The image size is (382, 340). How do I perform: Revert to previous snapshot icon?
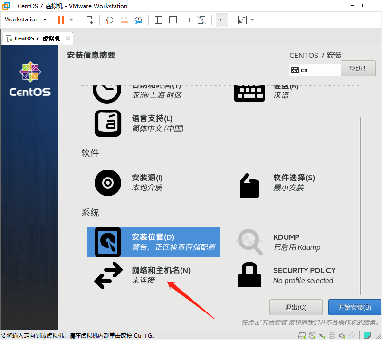click(x=124, y=20)
